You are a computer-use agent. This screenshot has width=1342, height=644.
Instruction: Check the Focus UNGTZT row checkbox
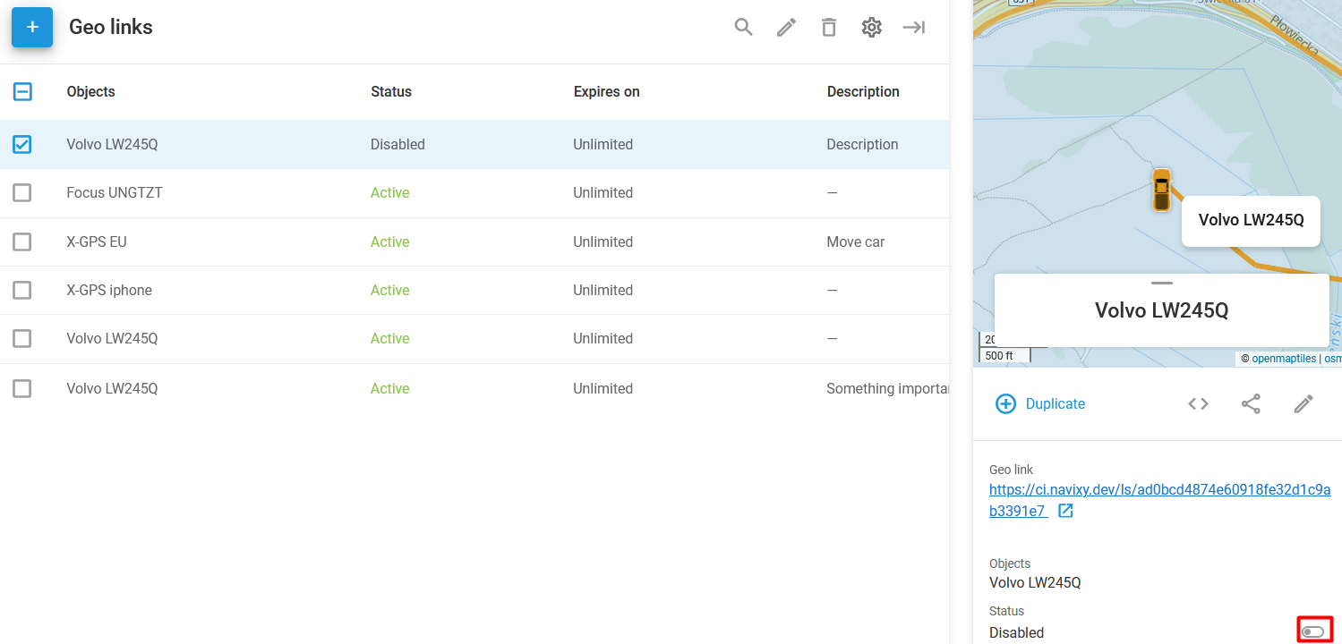point(22,193)
